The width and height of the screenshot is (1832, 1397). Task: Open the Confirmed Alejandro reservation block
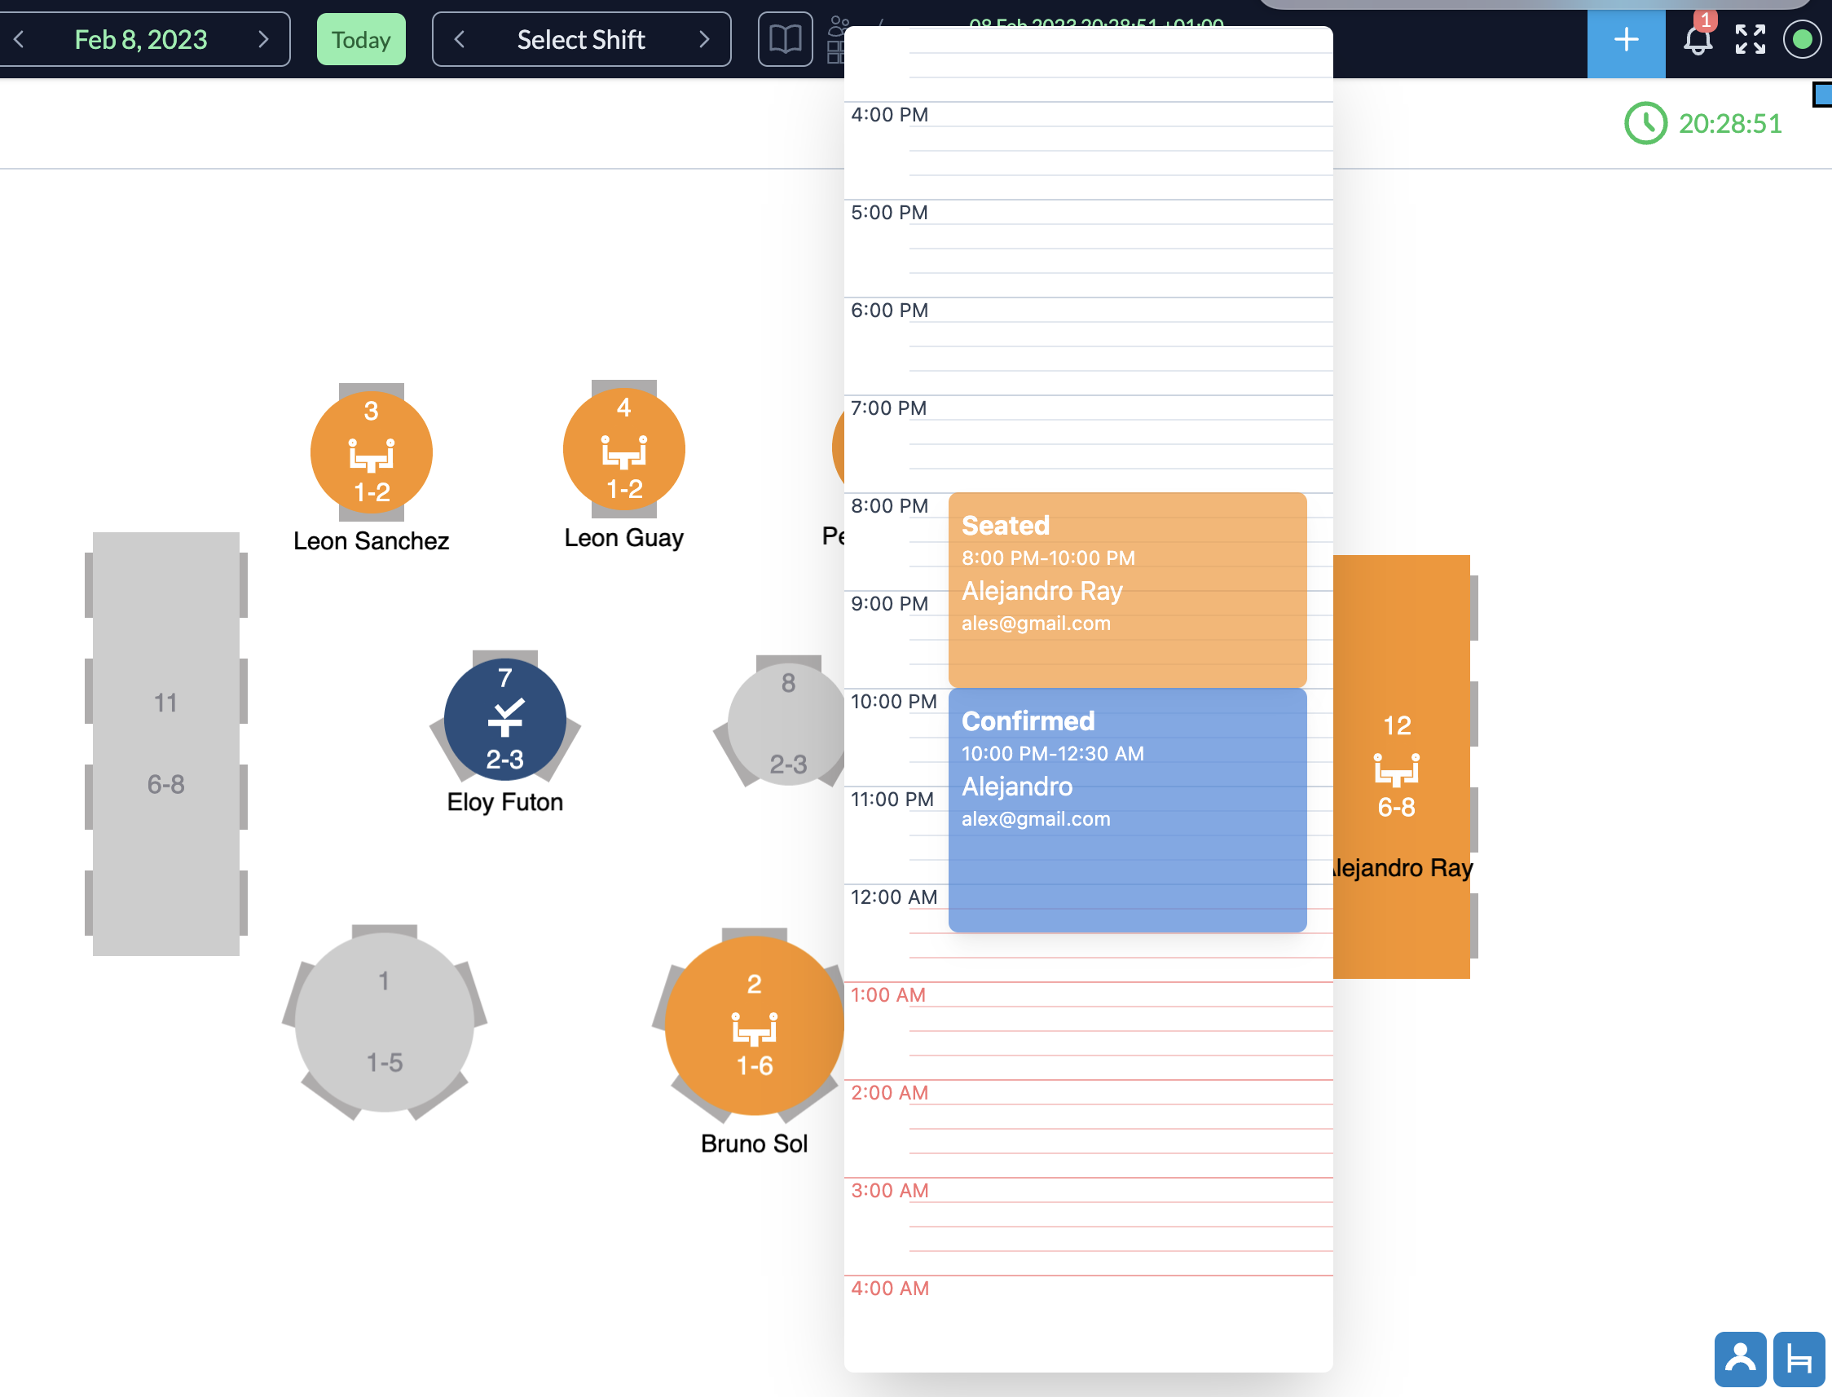1126,809
